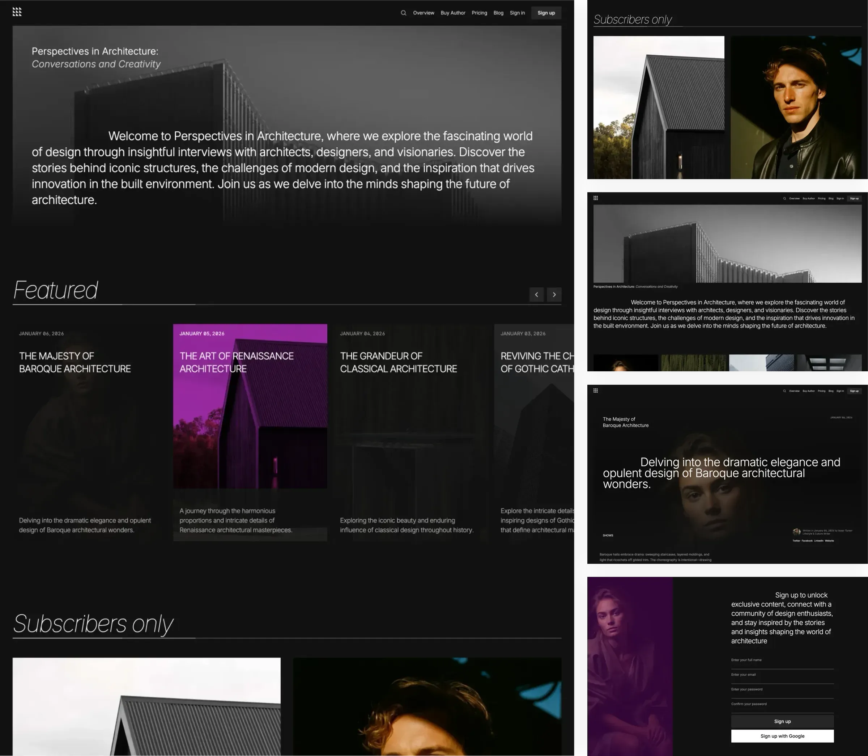This screenshot has width=868, height=756.
Task: Click the grid logo in main page header
Action: pyautogui.click(x=17, y=12)
